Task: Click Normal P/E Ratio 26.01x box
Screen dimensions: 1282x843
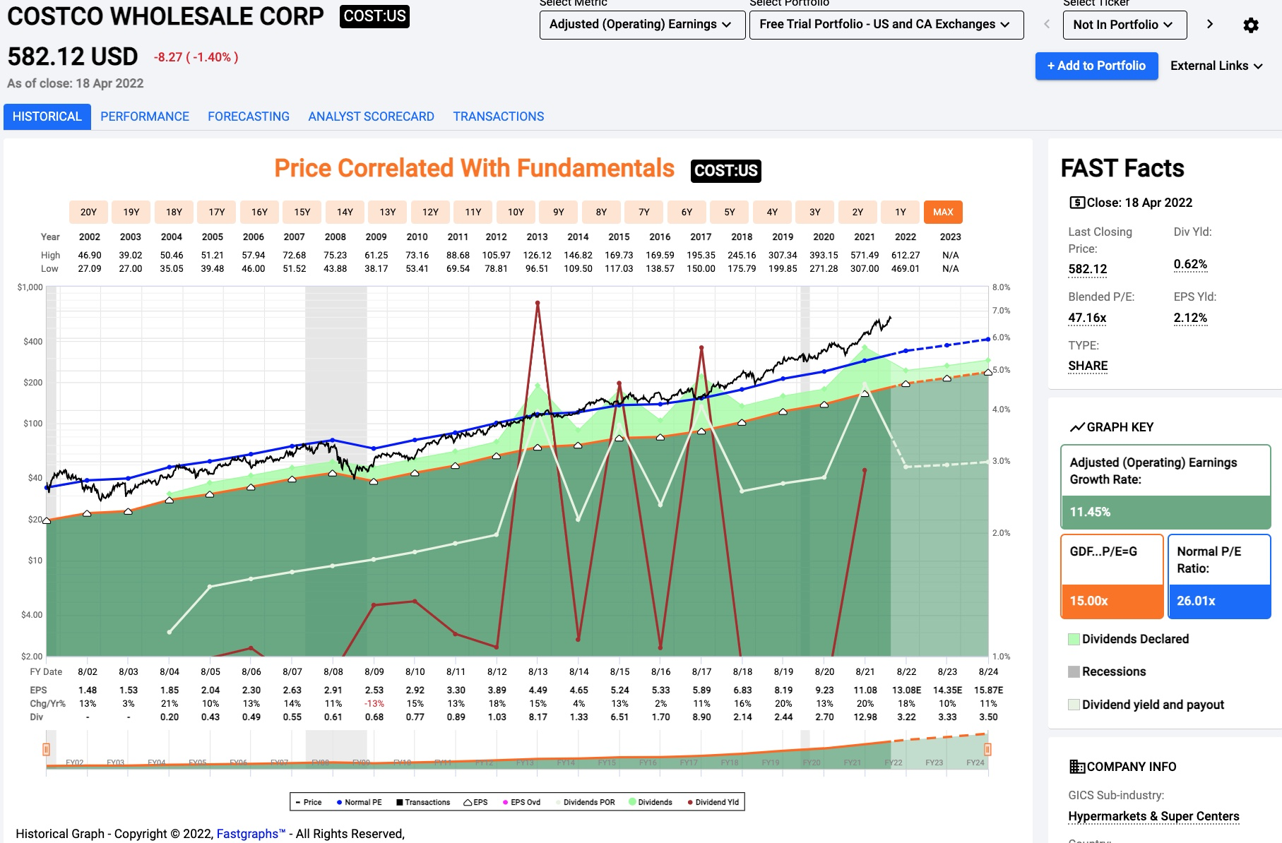Action: tap(1219, 576)
